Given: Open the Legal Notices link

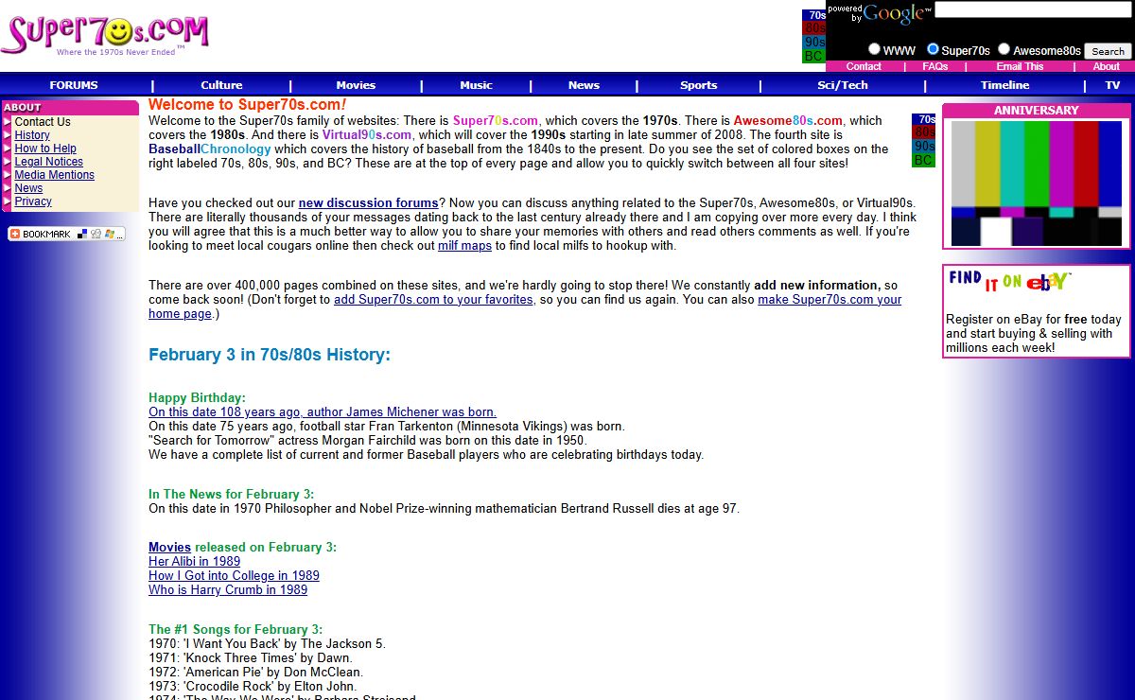Looking at the screenshot, I should coord(49,162).
